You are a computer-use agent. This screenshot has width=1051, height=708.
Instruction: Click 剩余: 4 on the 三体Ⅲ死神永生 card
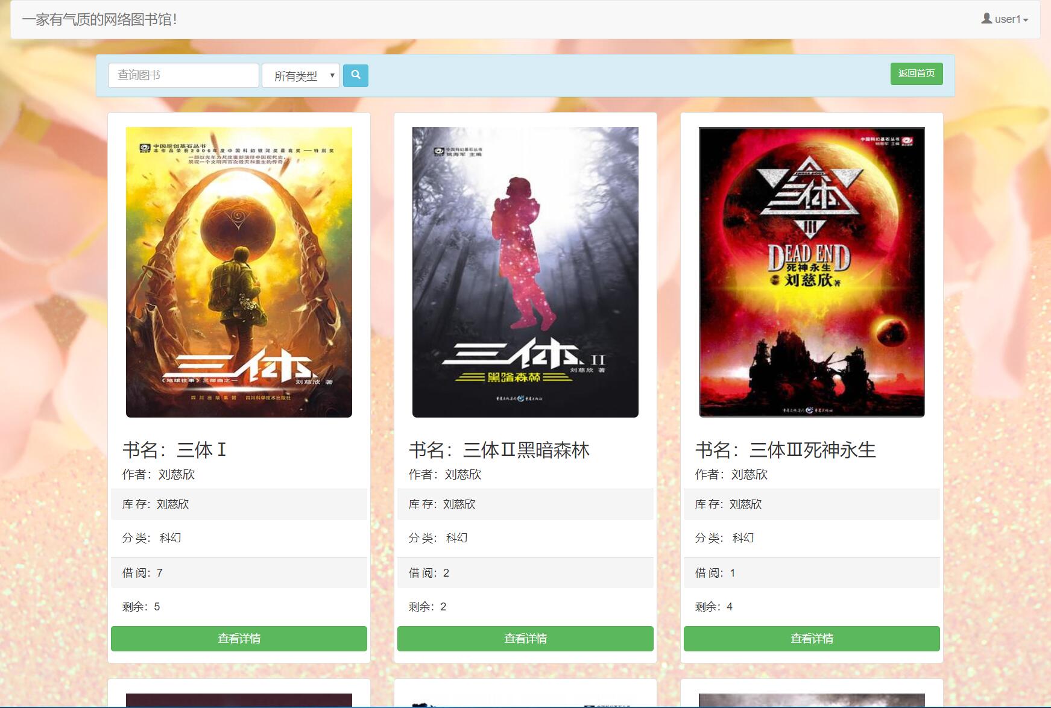coord(714,607)
